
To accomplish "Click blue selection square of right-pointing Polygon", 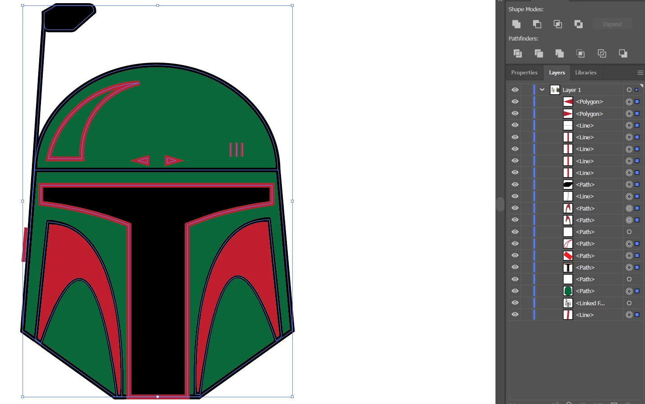I will pyautogui.click(x=637, y=114).
